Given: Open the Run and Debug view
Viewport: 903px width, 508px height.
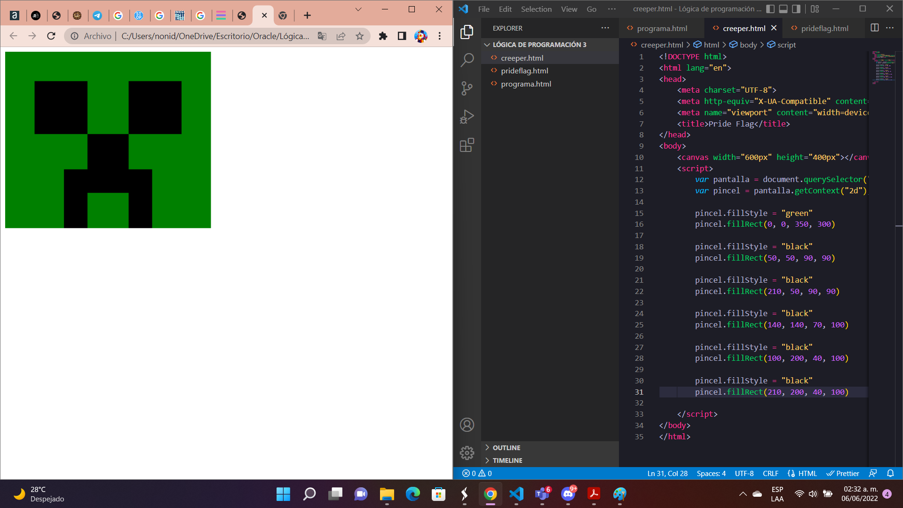Looking at the screenshot, I should pyautogui.click(x=467, y=117).
